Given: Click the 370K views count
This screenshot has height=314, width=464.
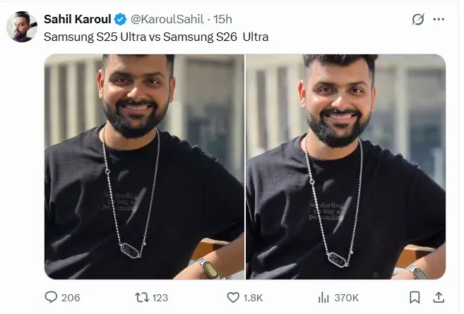Looking at the screenshot, I should click(347, 298).
